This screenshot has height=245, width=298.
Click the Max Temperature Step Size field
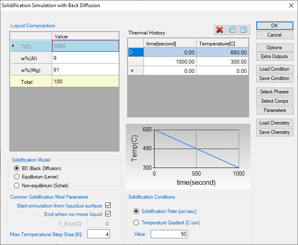[98, 234]
